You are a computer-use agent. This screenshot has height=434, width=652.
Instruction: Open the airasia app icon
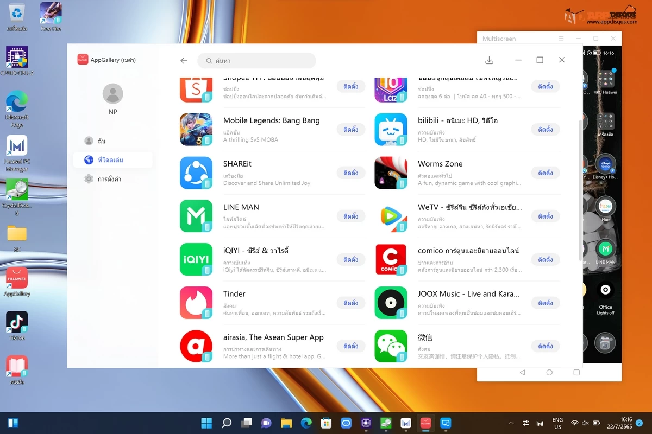[196, 346]
